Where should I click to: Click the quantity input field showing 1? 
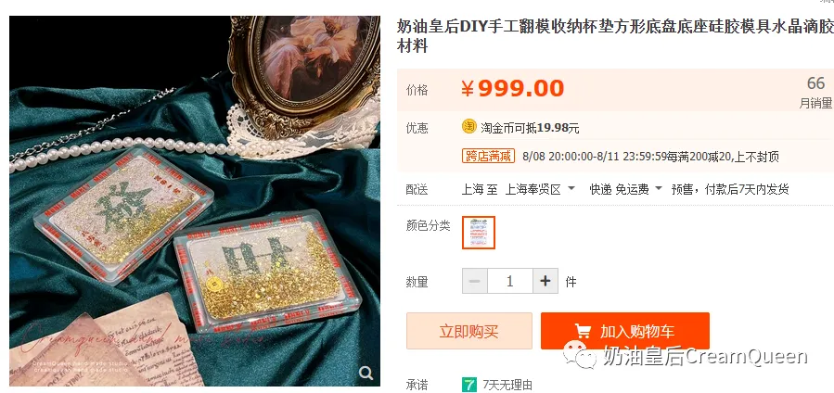coord(510,281)
